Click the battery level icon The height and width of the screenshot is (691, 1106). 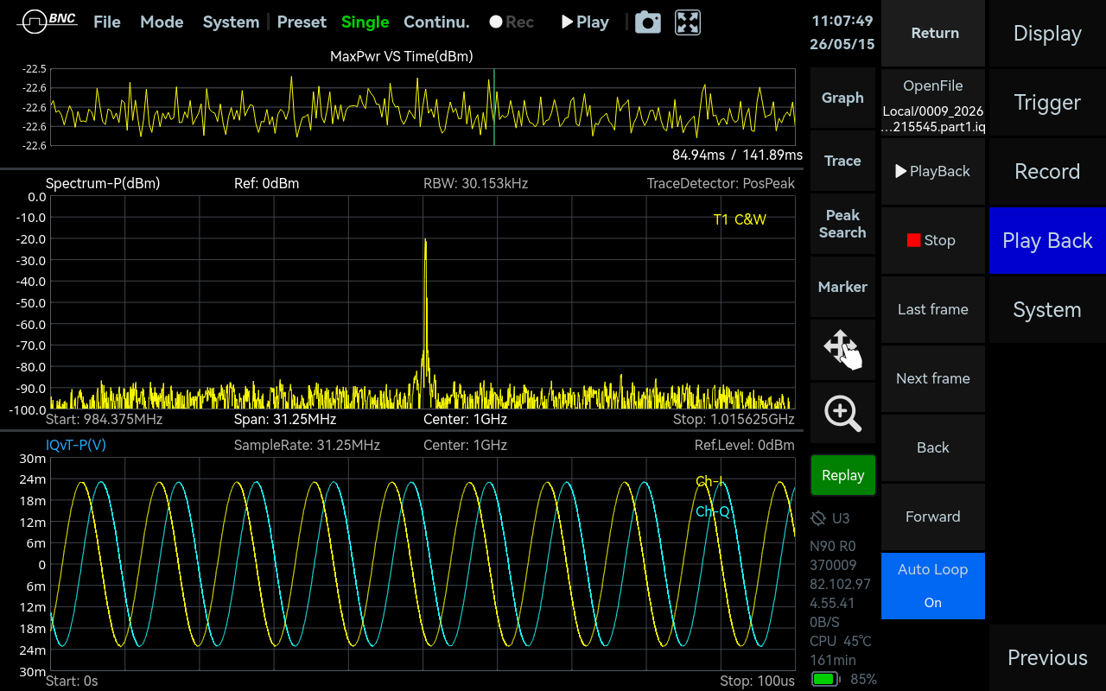pos(826,679)
